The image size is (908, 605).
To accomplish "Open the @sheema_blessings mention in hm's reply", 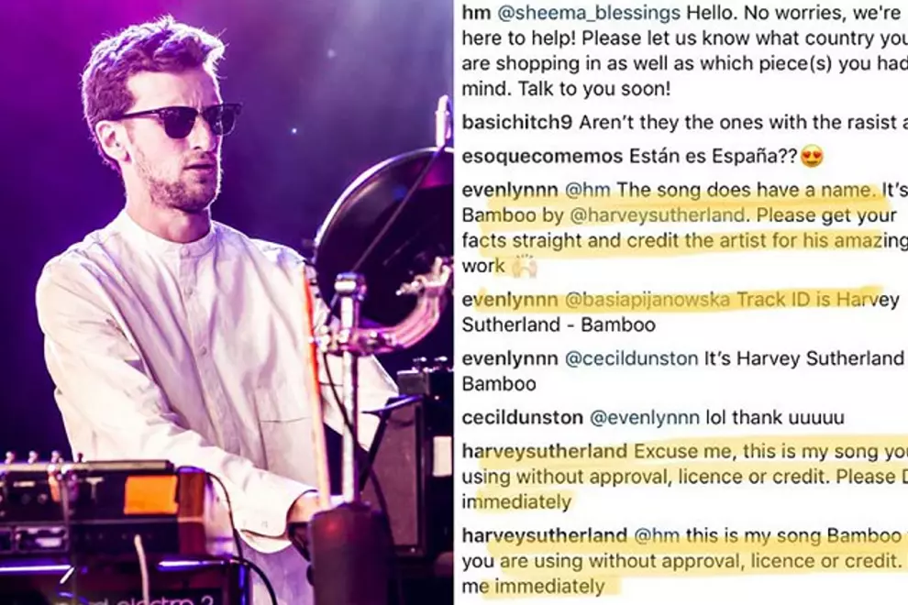I will (x=589, y=13).
